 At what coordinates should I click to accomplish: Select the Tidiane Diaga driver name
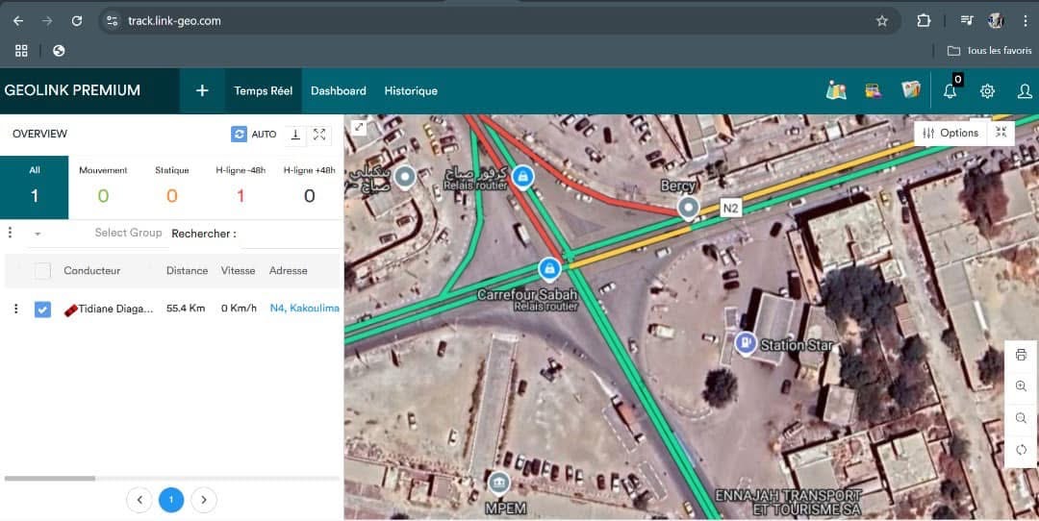pyautogui.click(x=115, y=309)
